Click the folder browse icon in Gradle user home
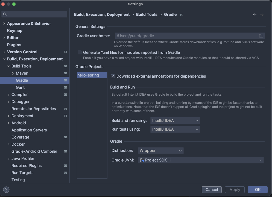 click(261, 36)
